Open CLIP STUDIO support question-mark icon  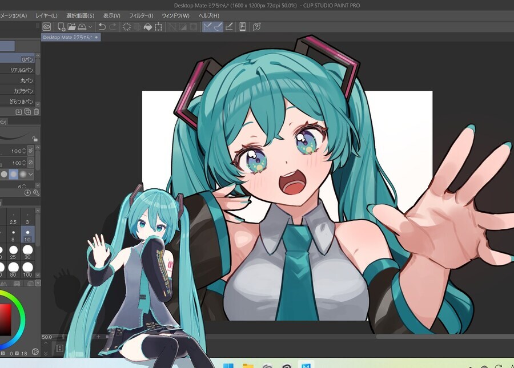click(x=256, y=27)
